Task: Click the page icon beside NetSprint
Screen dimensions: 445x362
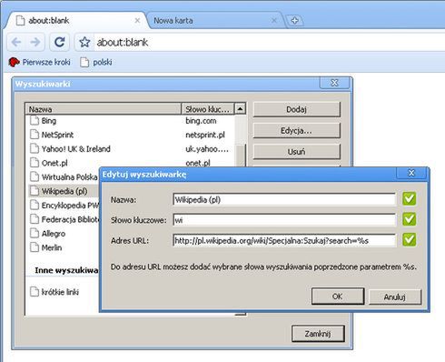Action: point(35,135)
